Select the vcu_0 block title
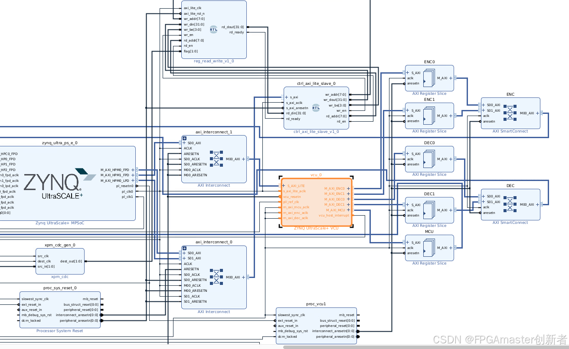 [x=316, y=175]
